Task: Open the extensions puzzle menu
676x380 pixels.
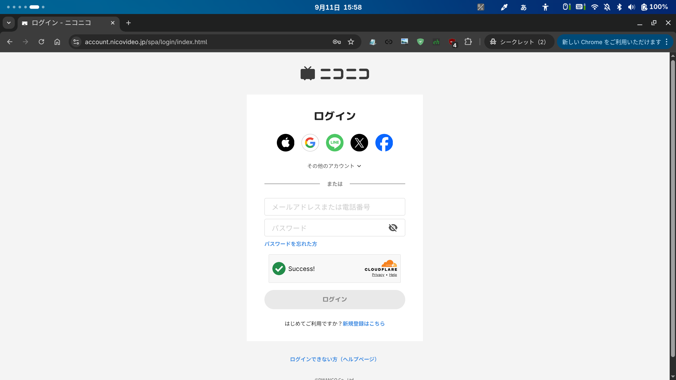Action: click(x=468, y=42)
